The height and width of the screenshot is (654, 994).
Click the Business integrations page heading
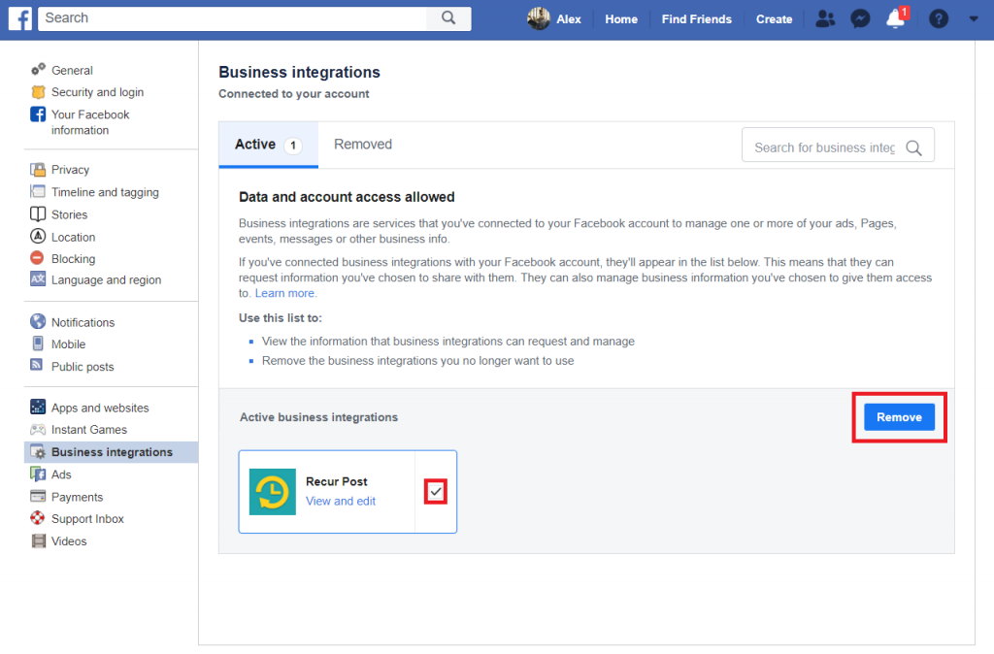tap(299, 72)
